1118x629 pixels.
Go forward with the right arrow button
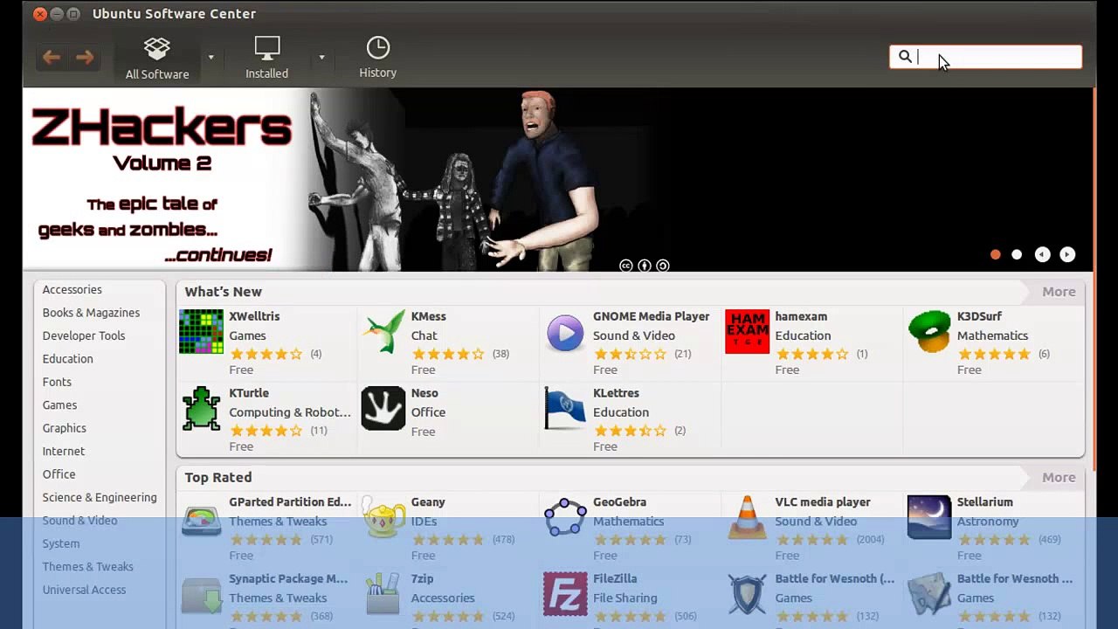tap(85, 58)
